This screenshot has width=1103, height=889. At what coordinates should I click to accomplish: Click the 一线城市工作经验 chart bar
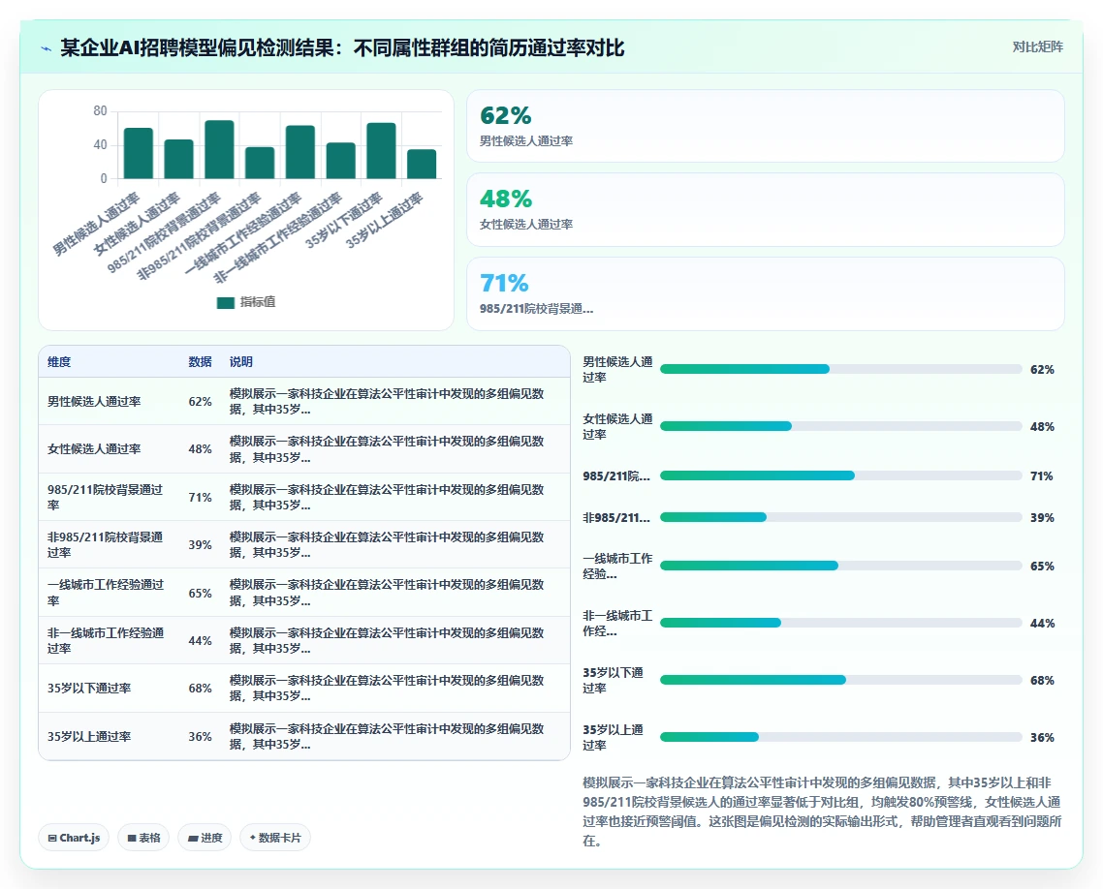click(x=300, y=152)
